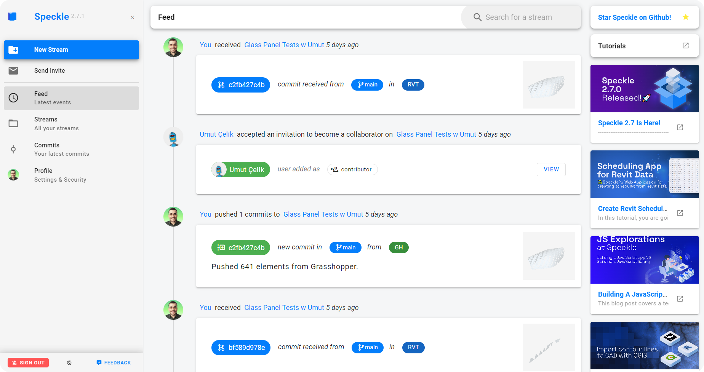Click external link icon beside Speckle 2.7 Is Here

[680, 127]
